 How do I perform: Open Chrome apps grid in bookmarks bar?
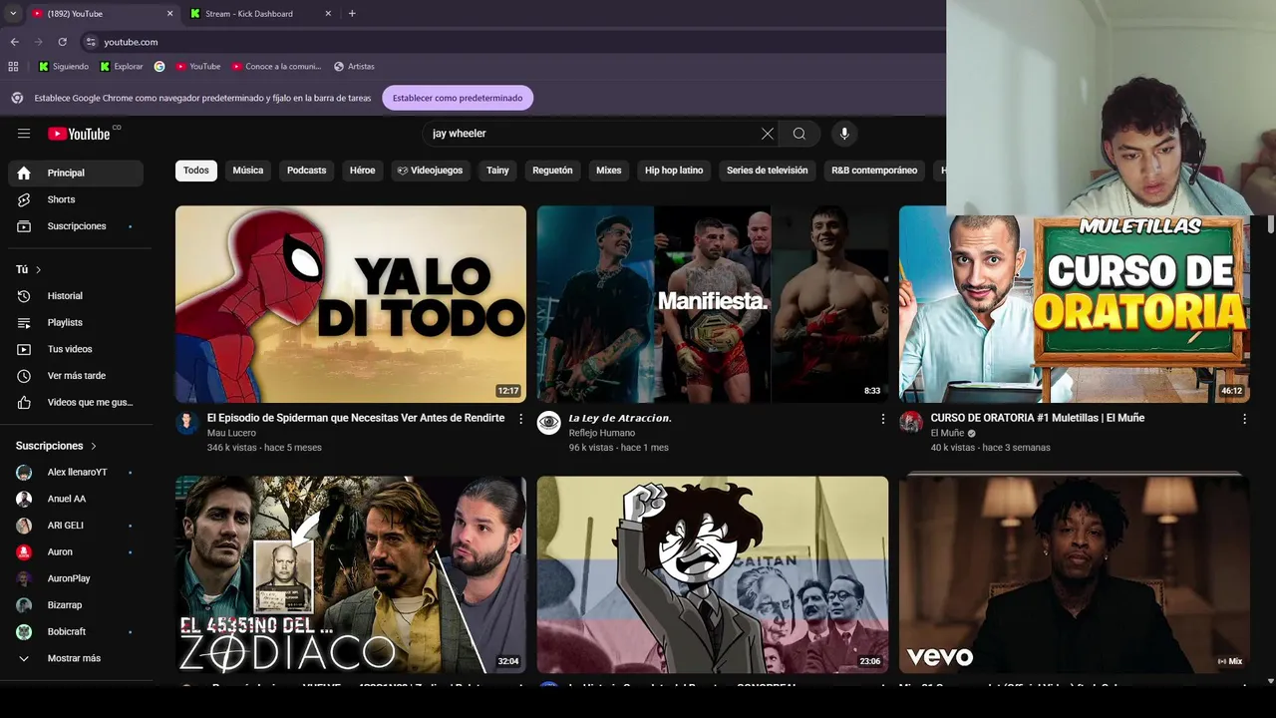click(x=13, y=67)
